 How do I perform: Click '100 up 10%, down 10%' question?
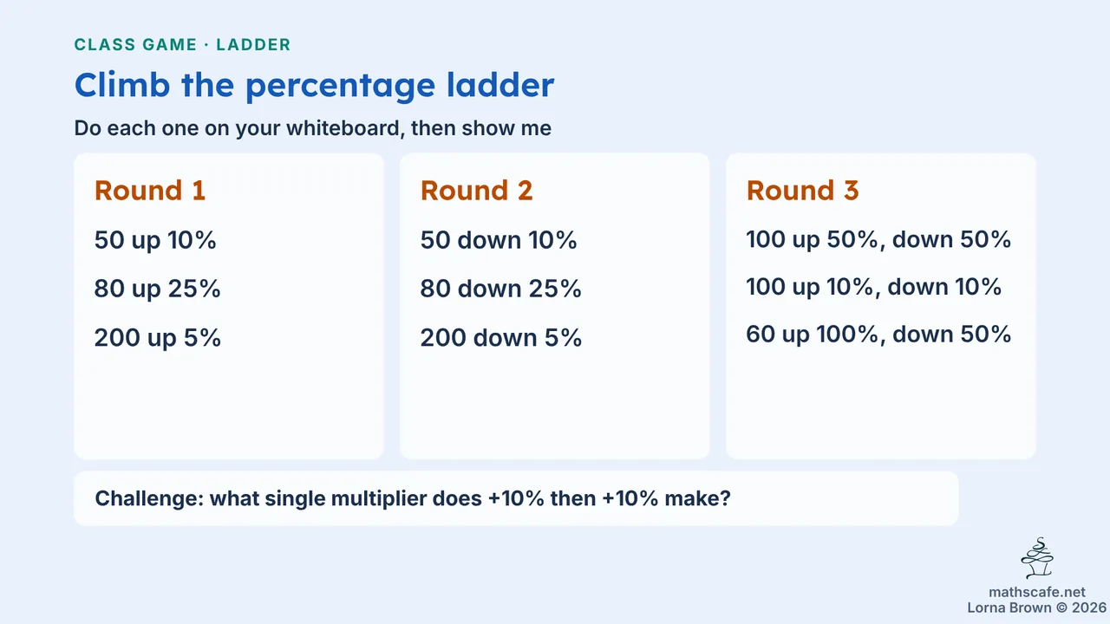coord(874,287)
